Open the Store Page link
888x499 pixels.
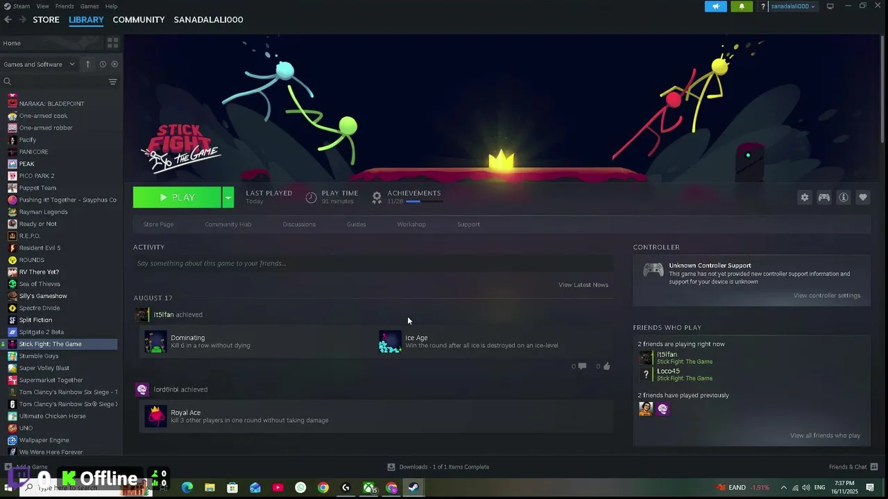(158, 225)
